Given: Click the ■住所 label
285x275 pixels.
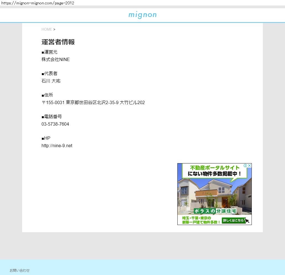Looking at the screenshot, I should tap(47, 95).
